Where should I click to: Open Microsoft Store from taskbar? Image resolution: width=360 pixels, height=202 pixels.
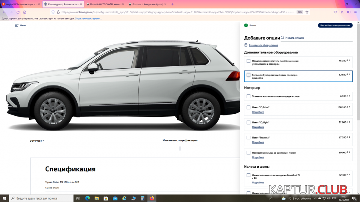click(x=106, y=198)
